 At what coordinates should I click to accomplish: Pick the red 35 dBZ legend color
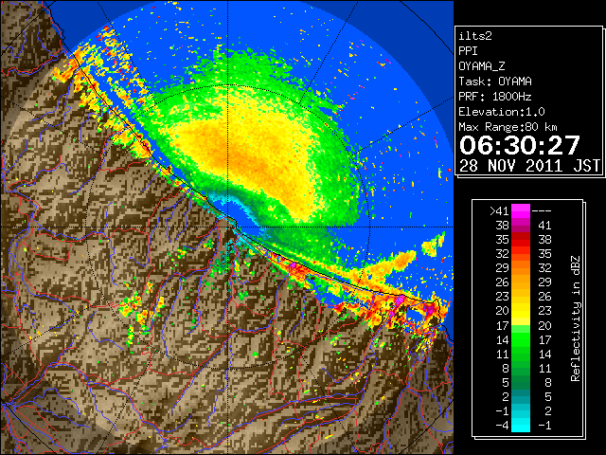[521, 240]
